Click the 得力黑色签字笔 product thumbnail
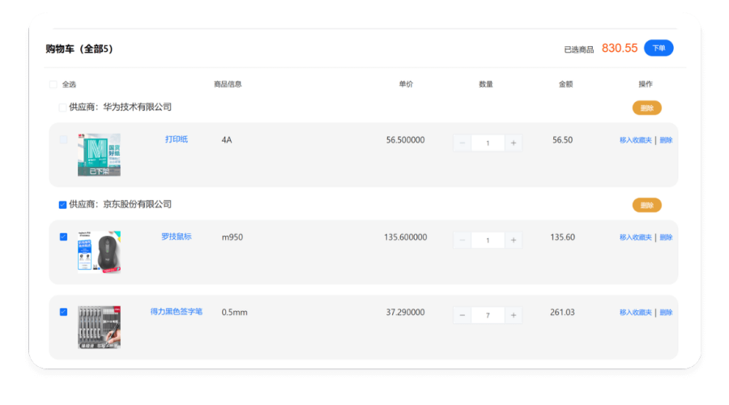 99,327
